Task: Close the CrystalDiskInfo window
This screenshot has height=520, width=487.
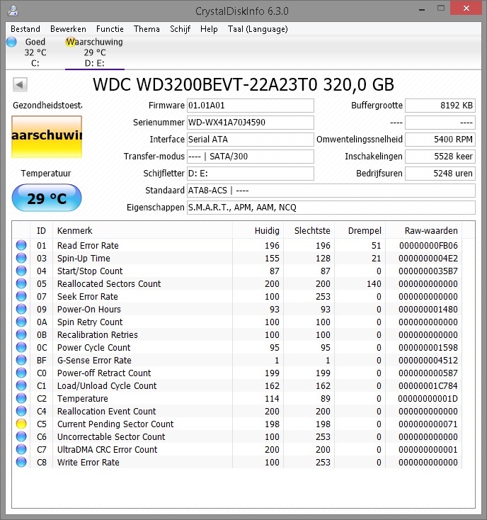Action: click(466, 9)
